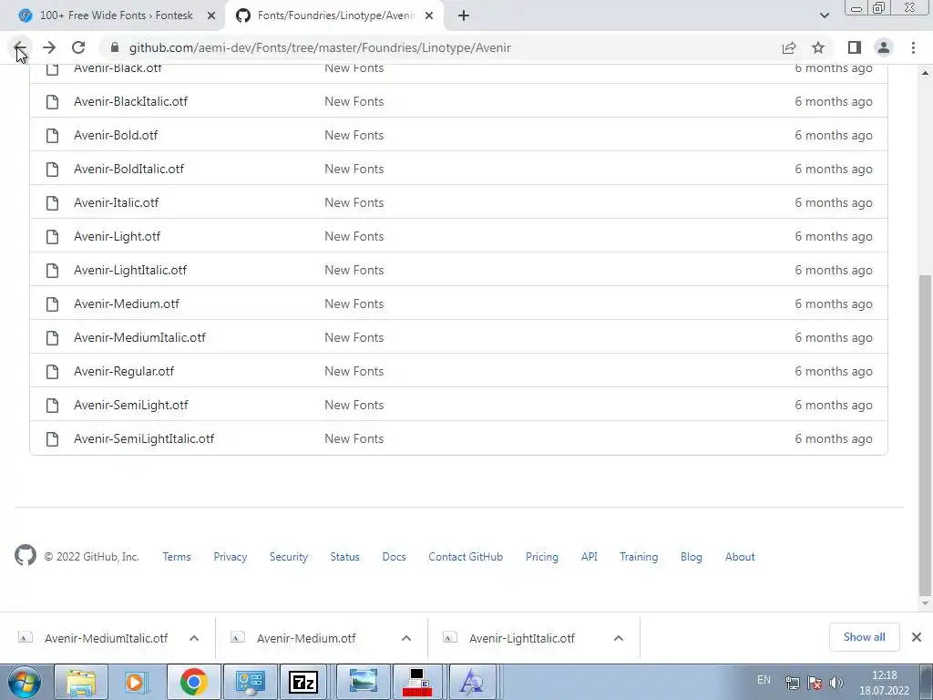Click the volume icon in system tray
Viewport: 933px width, 700px height.
tap(836, 683)
